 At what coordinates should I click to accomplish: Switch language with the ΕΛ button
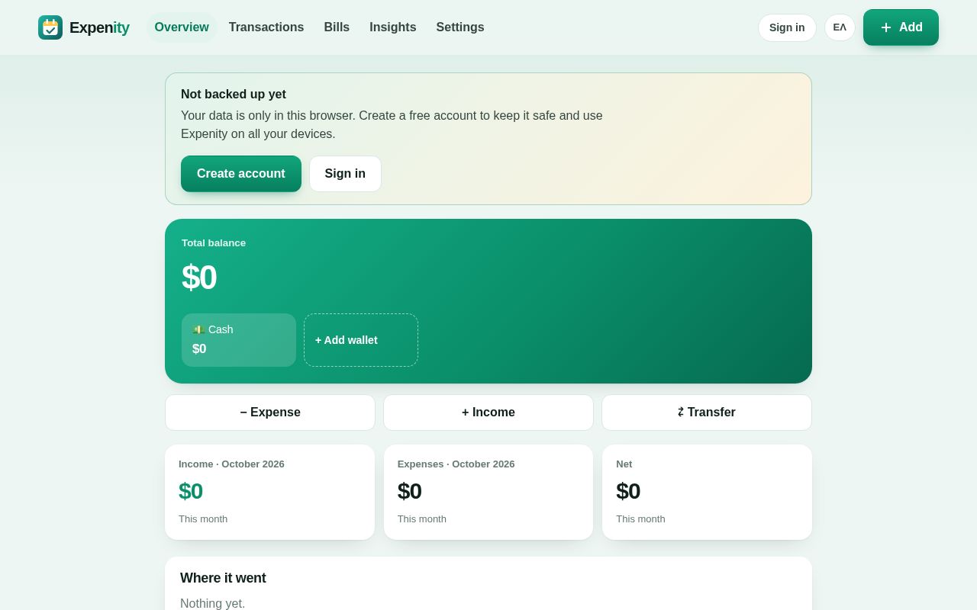click(x=840, y=27)
